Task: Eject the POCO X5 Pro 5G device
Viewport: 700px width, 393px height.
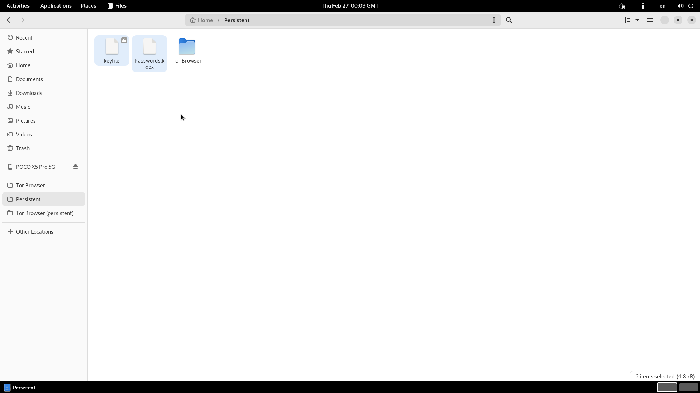Action: 75,167
